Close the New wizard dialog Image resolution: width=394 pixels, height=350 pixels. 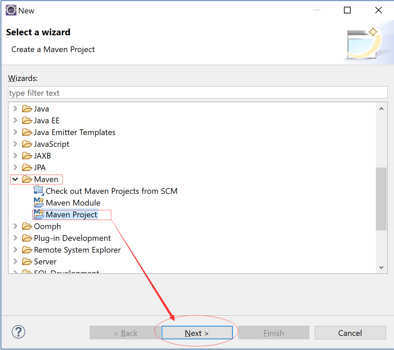point(379,10)
